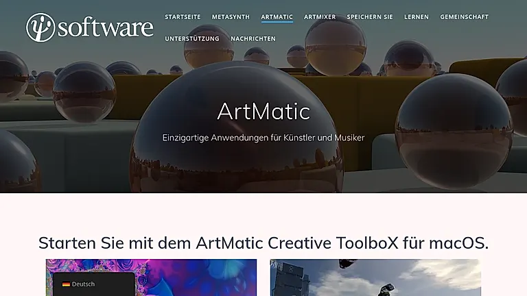The height and width of the screenshot is (296, 527).
Task: Open the cloudy sky landscape thumbnail
Action: 375,277
